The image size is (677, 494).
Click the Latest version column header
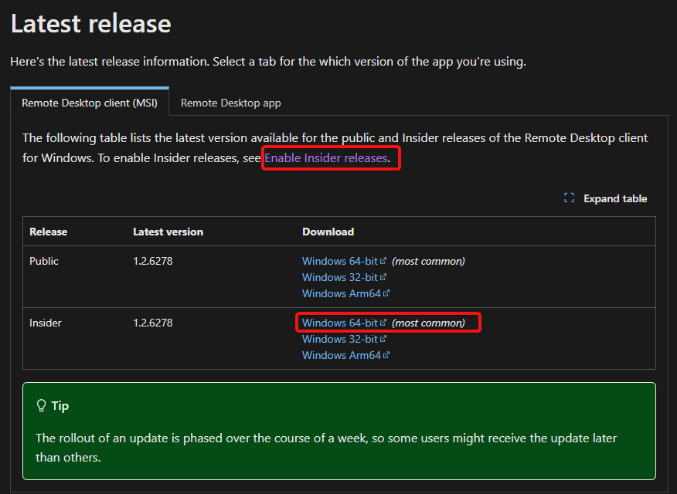coord(168,232)
